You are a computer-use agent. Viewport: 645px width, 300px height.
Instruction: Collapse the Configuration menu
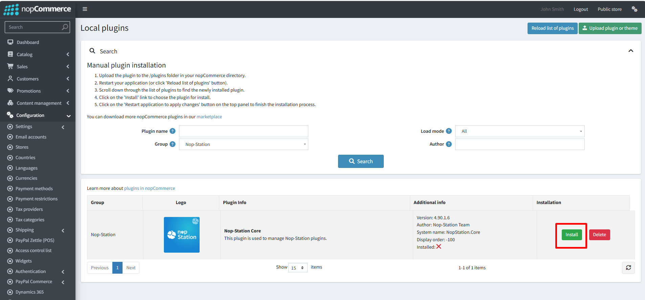[x=38, y=115]
